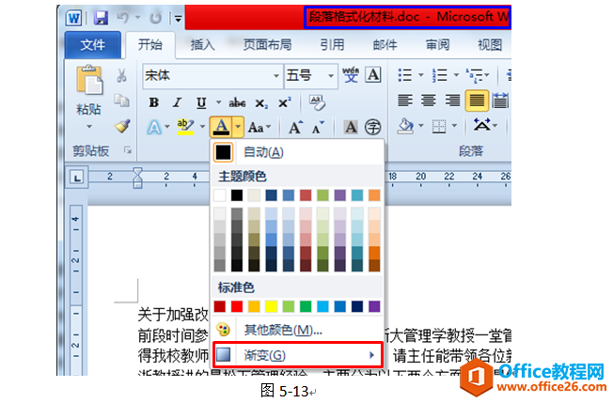Pick the orange theme color swatch
Screen dimensions: 613x403
click(374, 194)
